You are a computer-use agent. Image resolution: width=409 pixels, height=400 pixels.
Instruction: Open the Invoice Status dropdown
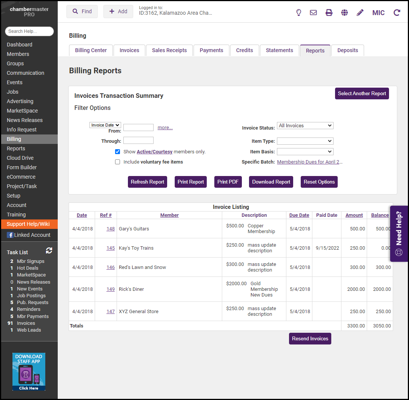click(x=305, y=126)
